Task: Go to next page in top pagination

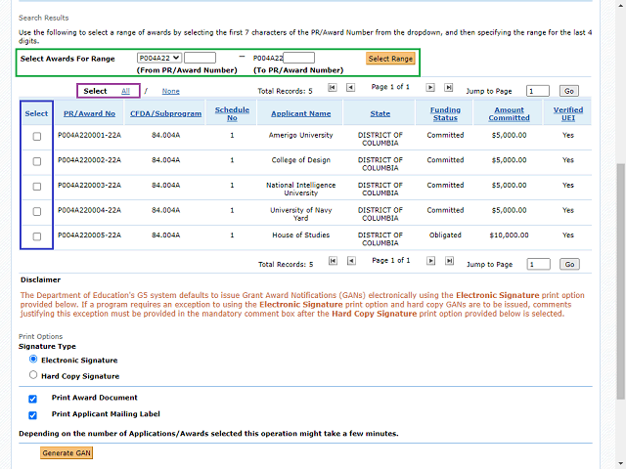Action: click(430, 87)
